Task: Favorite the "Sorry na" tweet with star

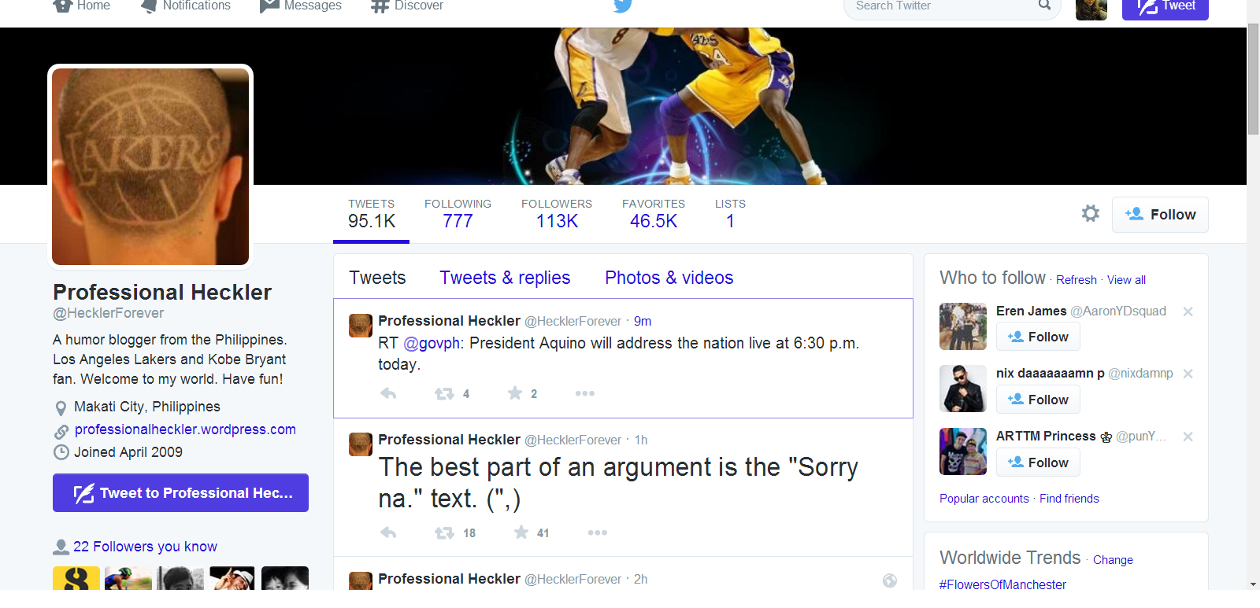Action: 521,532
